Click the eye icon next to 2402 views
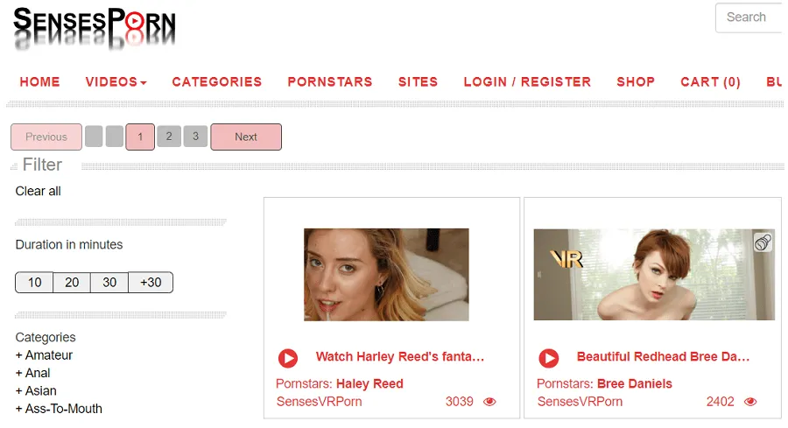 click(750, 402)
